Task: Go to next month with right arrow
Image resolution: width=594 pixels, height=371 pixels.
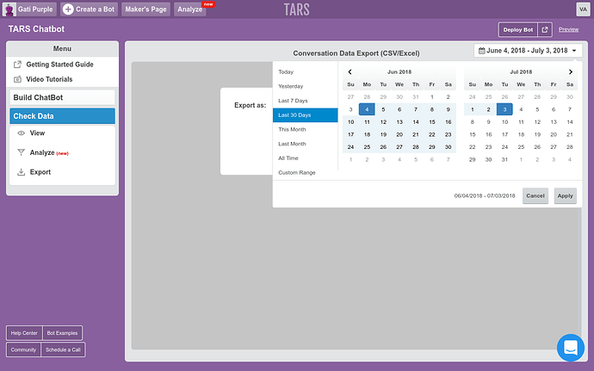Action: pyautogui.click(x=570, y=71)
